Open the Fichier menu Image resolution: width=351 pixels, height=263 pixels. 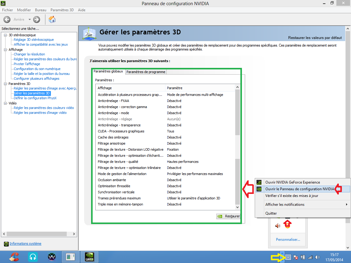7,10
